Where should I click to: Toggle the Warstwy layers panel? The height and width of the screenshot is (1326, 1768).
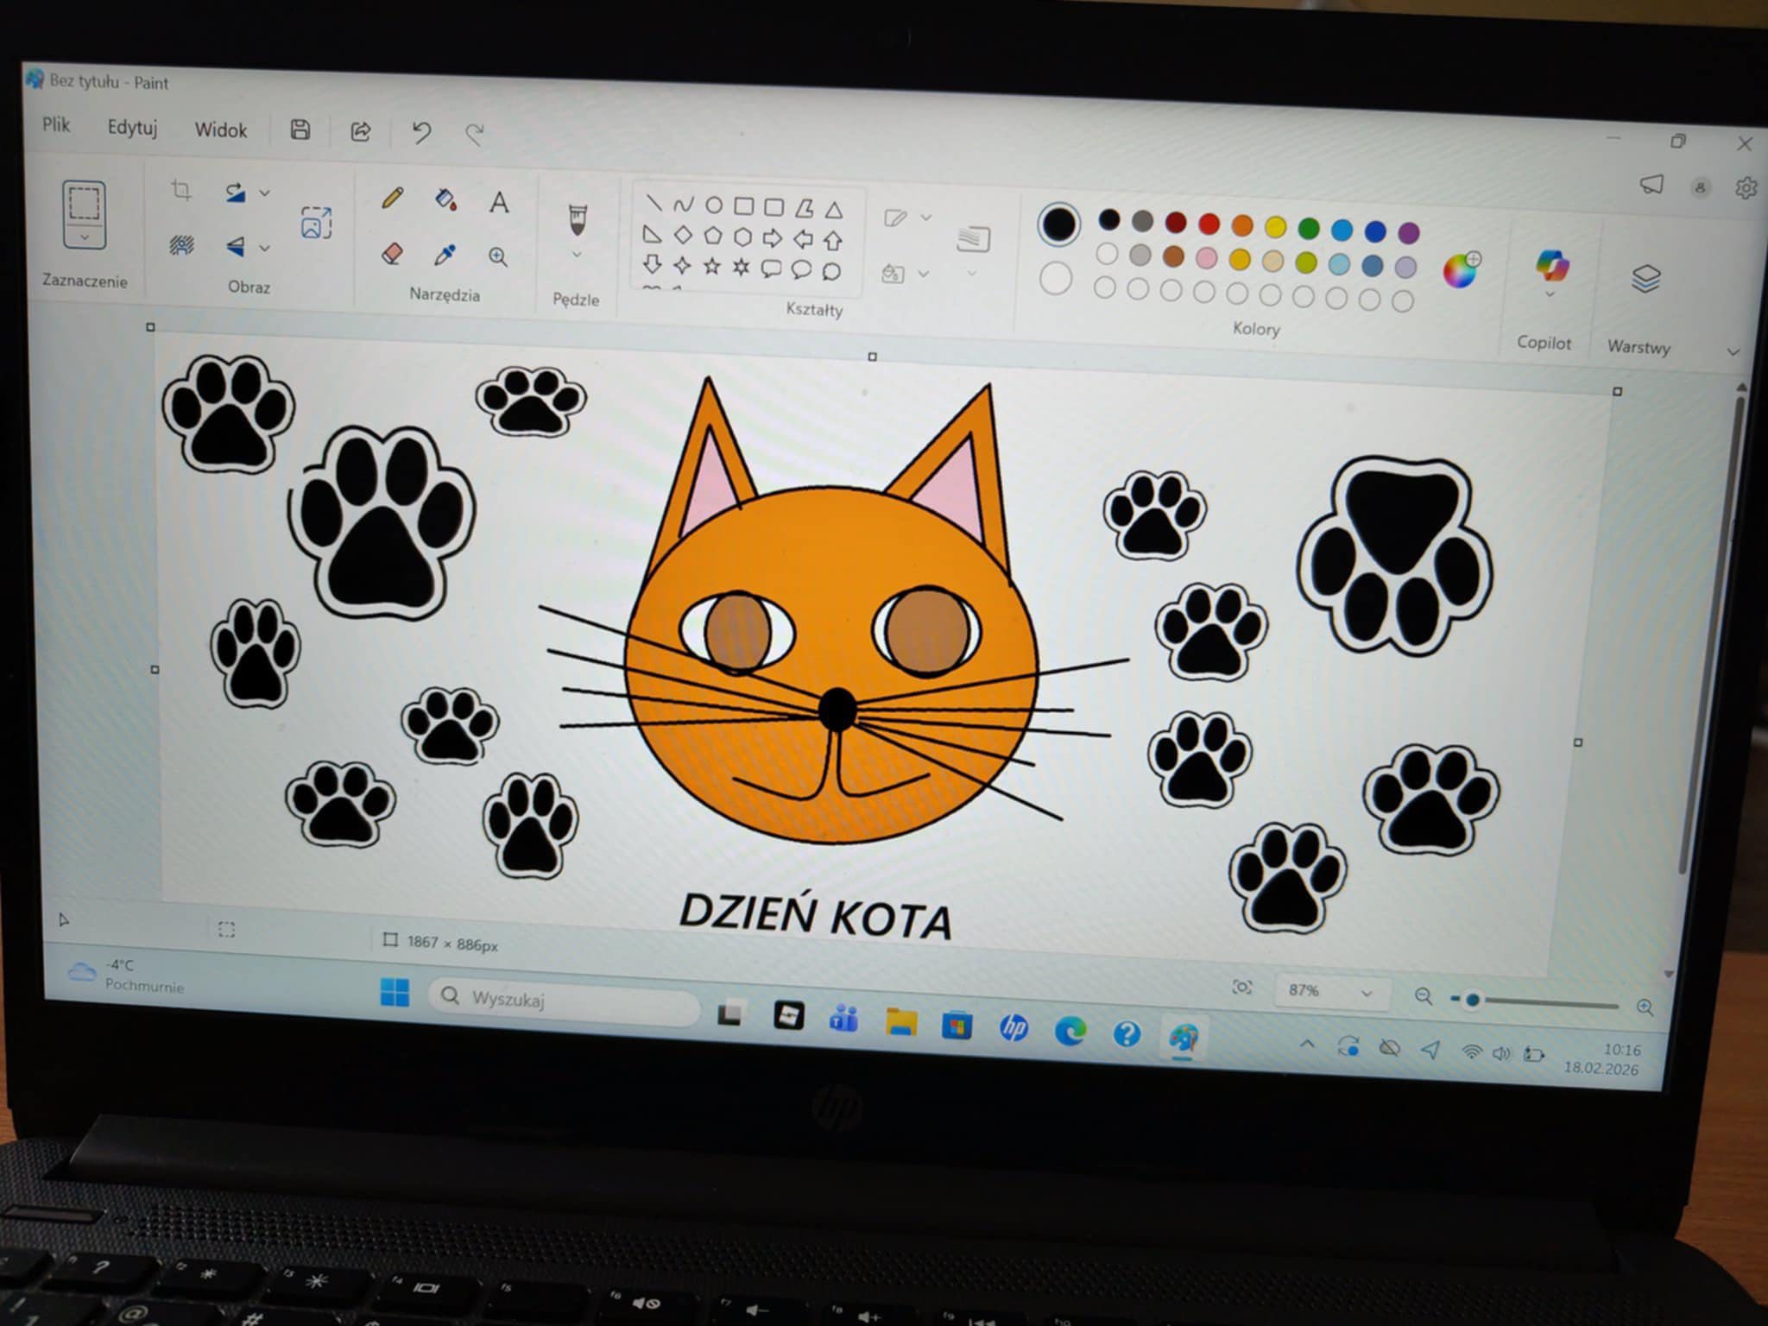point(1646,278)
